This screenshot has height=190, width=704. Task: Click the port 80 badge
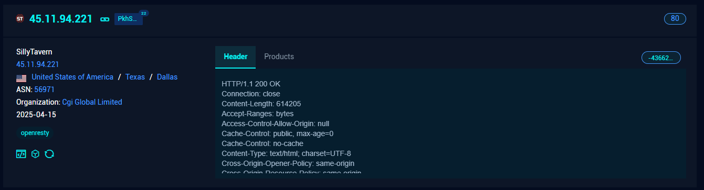pos(675,19)
